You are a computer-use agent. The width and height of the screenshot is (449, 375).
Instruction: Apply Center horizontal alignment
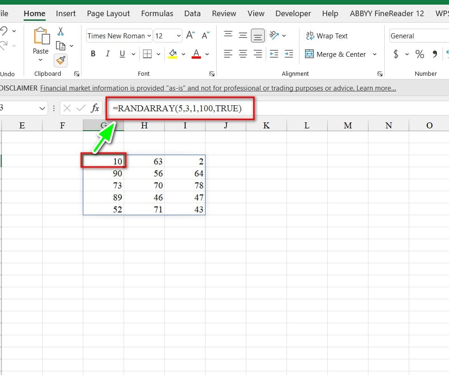click(243, 54)
